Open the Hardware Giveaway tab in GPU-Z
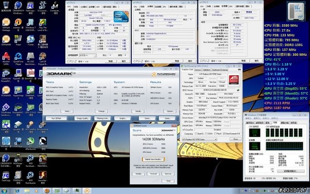Viewport: 310px width, 194px height. point(219,70)
